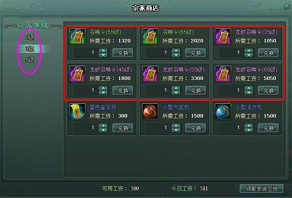The width and height of the screenshot is (292, 198).
Task: Decrease quantity for 龙纹召唤令(35级)
Action: point(249,55)
